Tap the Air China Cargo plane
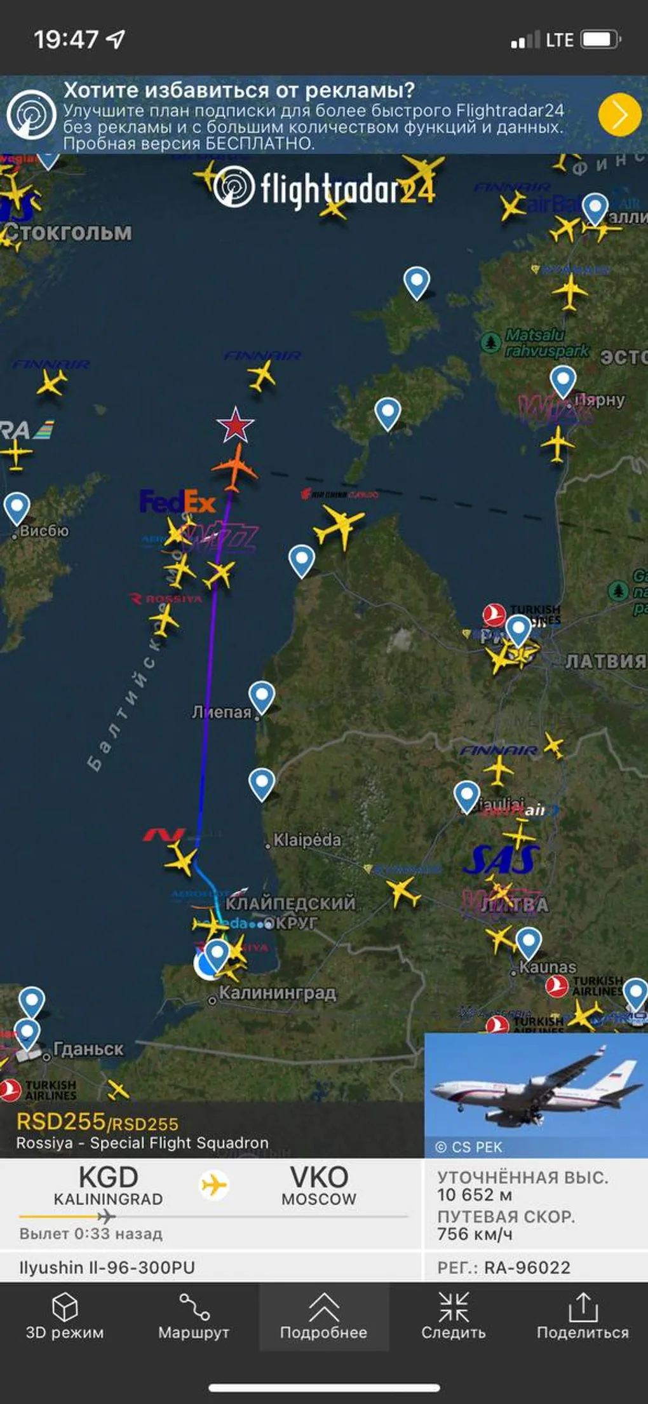Image resolution: width=648 pixels, height=1404 pixels. pyautogui.click(x=339, y=525)
